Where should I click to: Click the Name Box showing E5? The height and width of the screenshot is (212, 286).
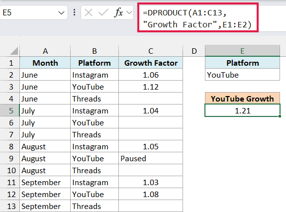tap(34, 12)
